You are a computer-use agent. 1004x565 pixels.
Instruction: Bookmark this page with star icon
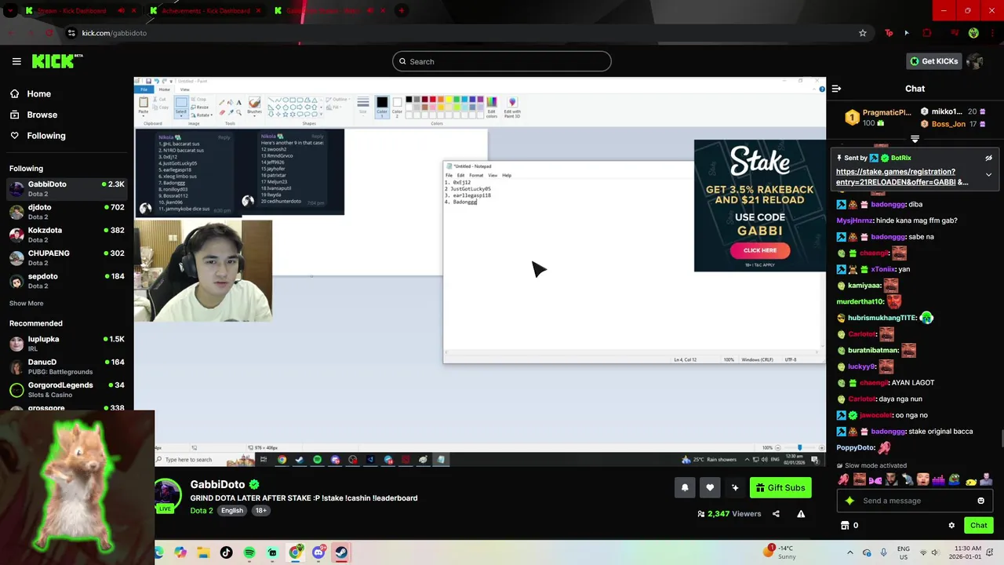(863, 33)
